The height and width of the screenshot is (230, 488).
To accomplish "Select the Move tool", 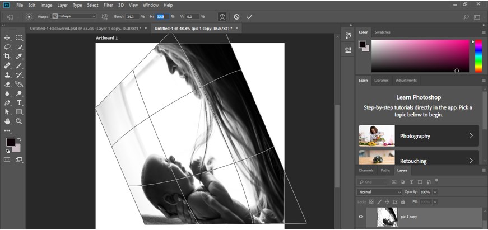I will click(x=7, y=38).
